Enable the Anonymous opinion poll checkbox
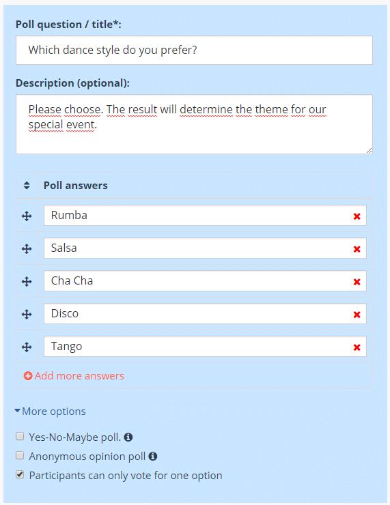This screenshot has height=505, width=390. pyautogui.click(x=20, y=455)
